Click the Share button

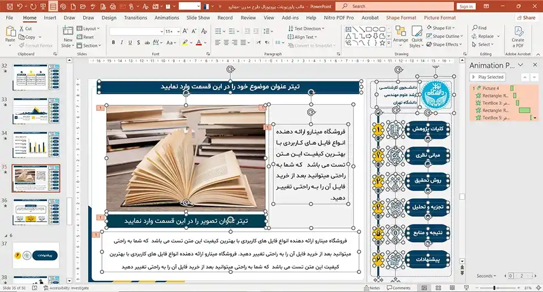pyautogui.click(x=527, y=18)
